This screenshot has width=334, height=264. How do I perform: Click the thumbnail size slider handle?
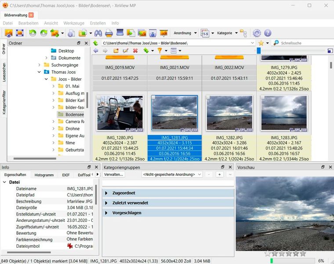click(259, 51)
